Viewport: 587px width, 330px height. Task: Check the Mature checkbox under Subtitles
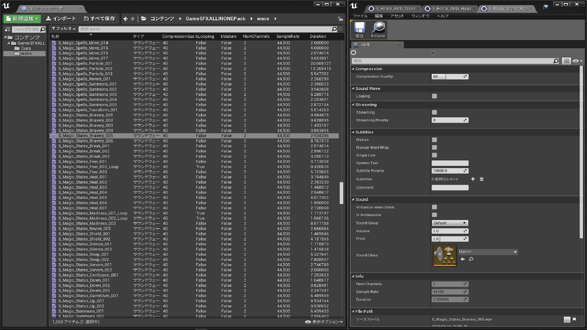(x=434, y=140)
